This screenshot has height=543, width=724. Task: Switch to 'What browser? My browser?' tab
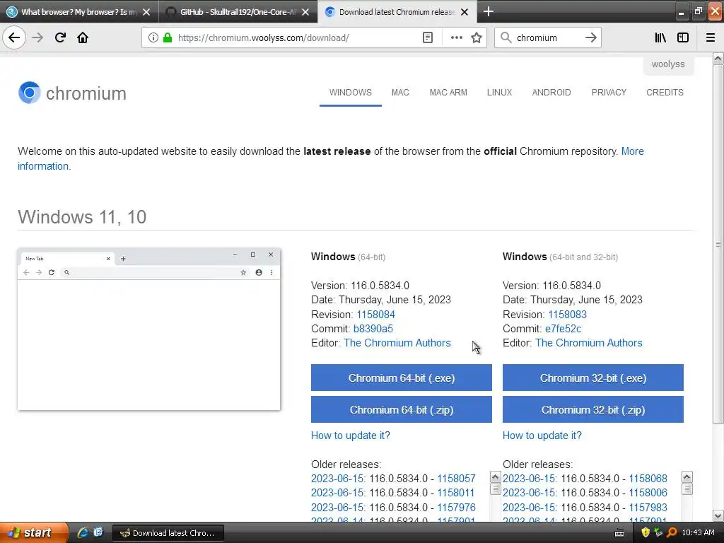[79, 12]
